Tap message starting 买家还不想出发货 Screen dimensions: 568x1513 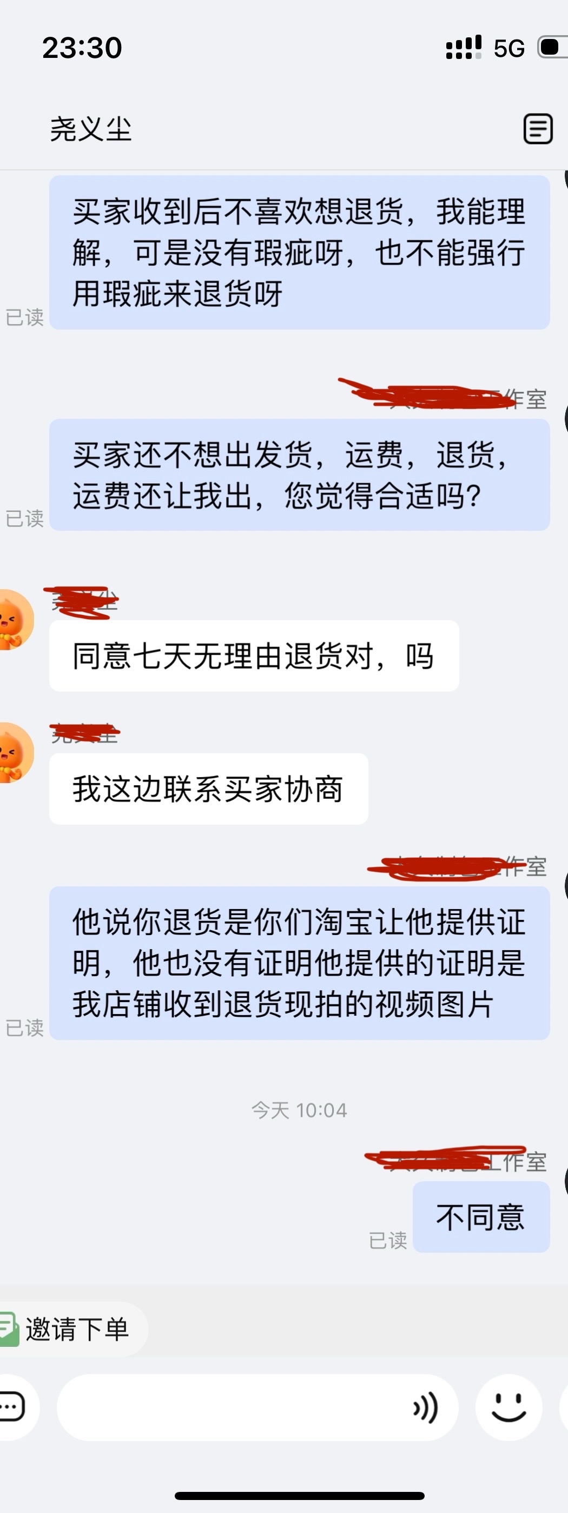(x=300, y=475)
